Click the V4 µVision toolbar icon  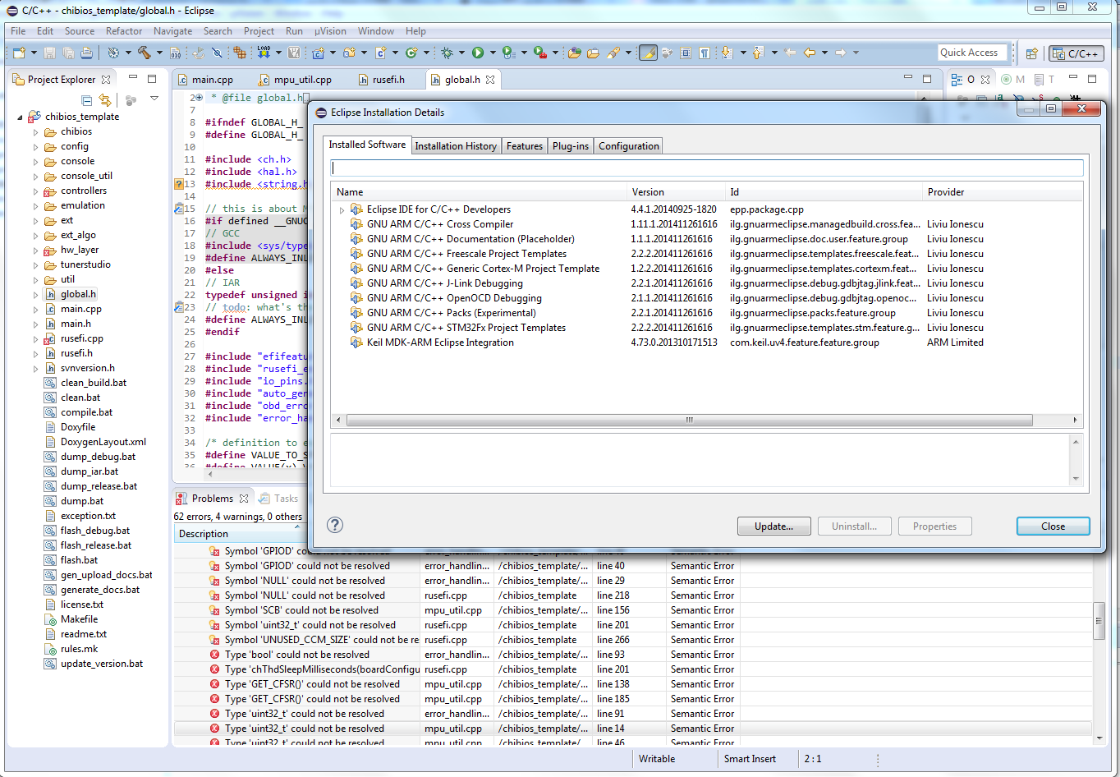(x=294, y=53)
